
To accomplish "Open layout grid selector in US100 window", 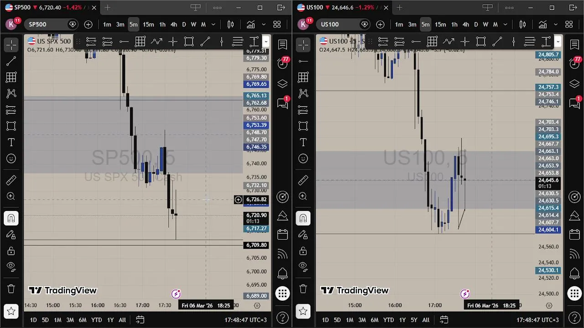I will tap(569, 25).
